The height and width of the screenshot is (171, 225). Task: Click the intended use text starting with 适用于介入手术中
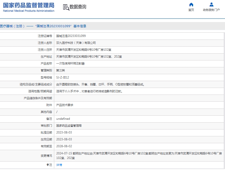point(90,91)
